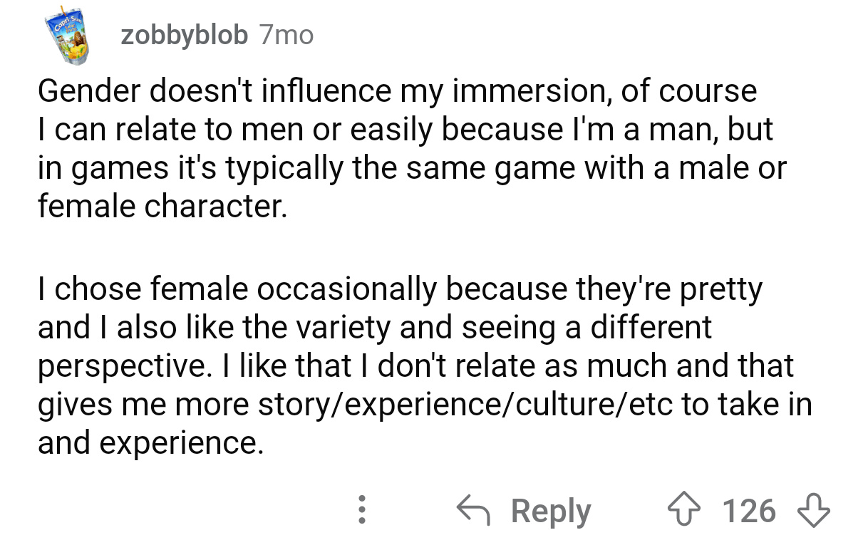Click the Reply text label
This screenshot has height=545, width=868.
click(x=551, y=512)
